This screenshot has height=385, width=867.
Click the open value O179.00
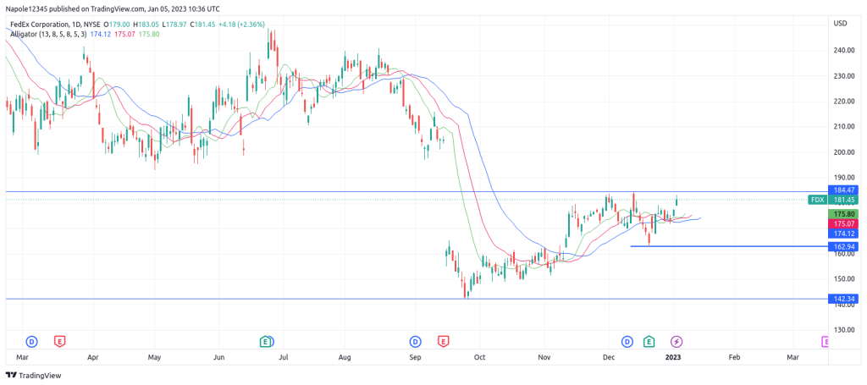(117, 25)
